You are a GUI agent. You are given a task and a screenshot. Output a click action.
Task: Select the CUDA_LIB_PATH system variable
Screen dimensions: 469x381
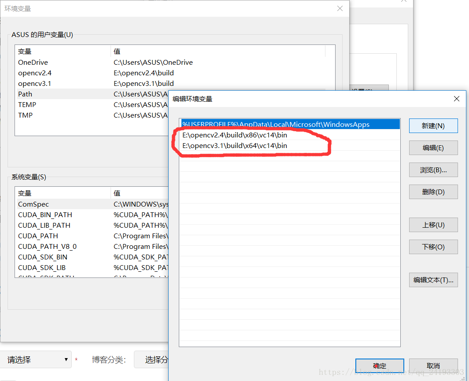(93, 225)
